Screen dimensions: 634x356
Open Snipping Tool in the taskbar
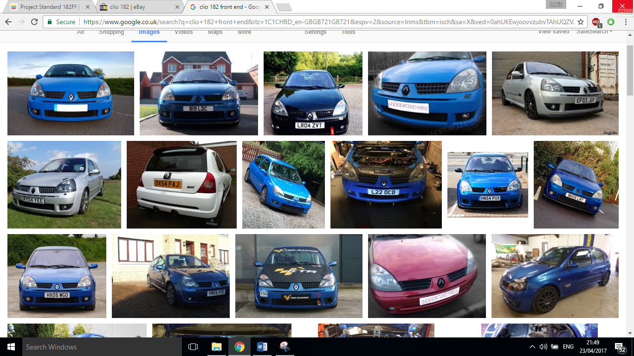click(285, 347)
